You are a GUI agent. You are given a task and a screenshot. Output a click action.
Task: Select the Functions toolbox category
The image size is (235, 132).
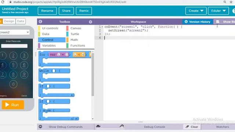pyautogui.click(x=77, y=45)
